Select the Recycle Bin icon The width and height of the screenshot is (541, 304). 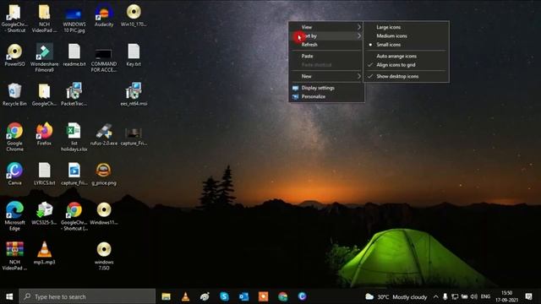[x=14, y=95]
